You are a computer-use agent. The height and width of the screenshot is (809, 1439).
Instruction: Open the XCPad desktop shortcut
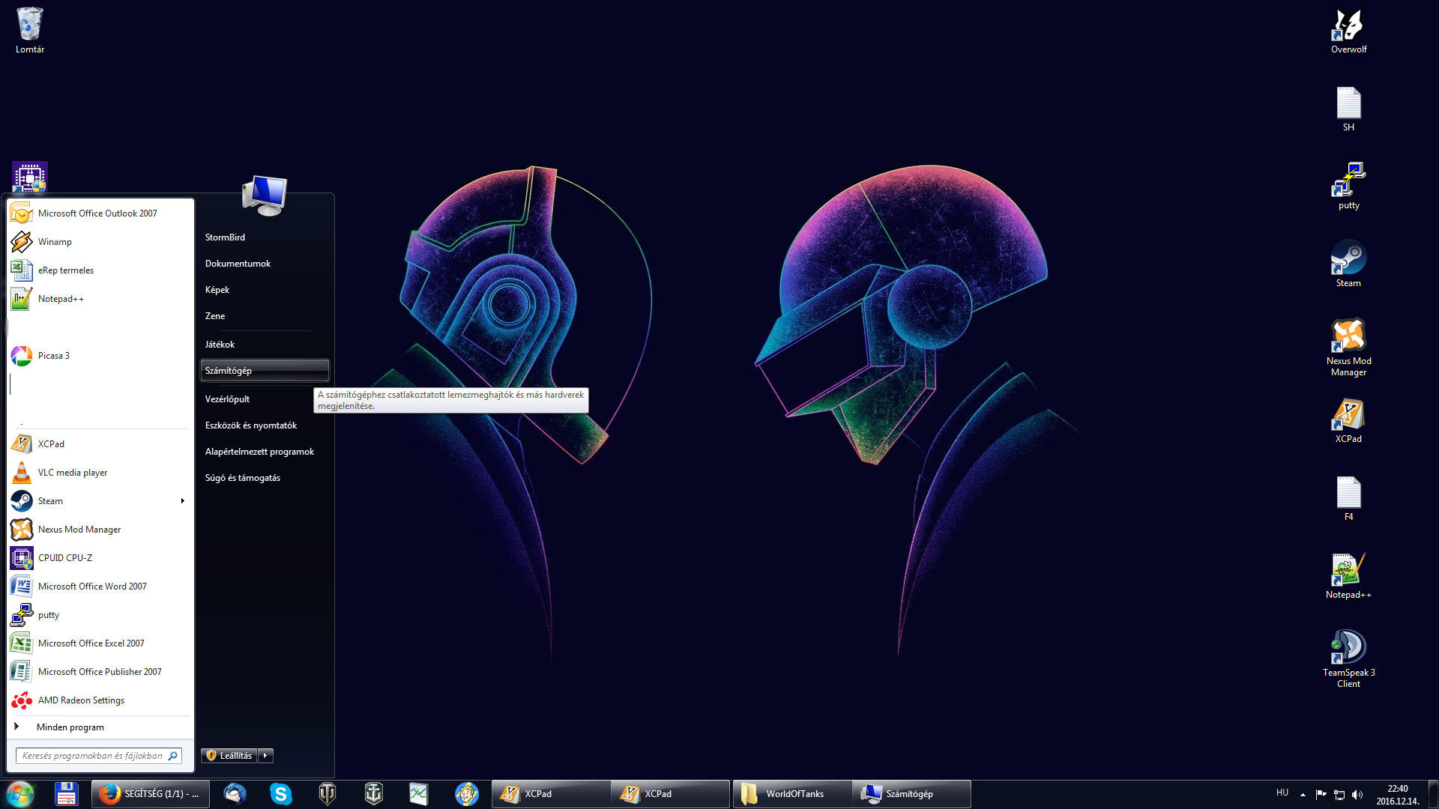click(x=1348, y=419)
